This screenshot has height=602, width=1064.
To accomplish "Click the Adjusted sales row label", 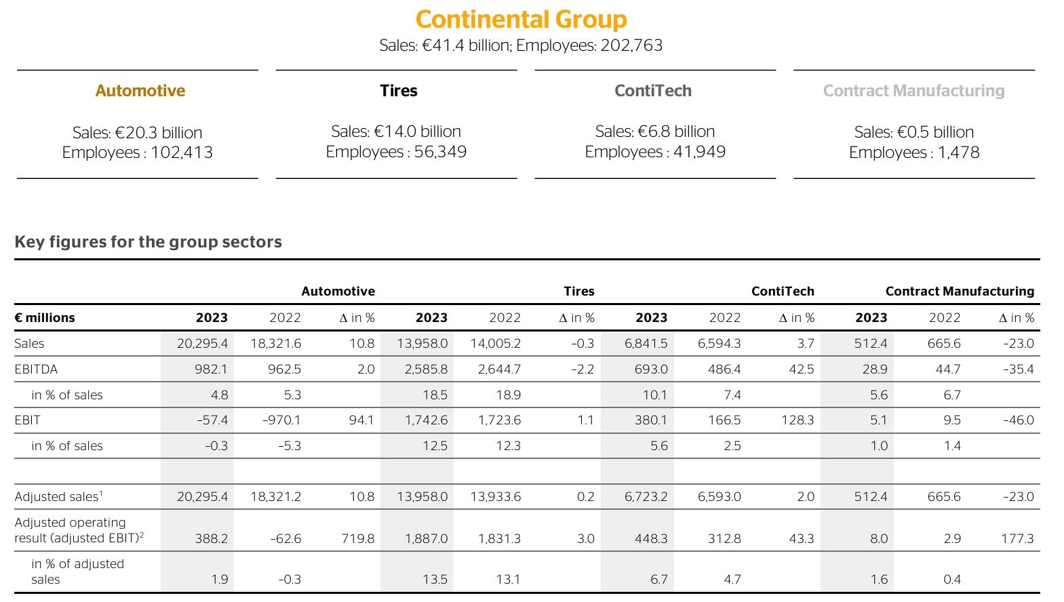I will tap(58, 497).
